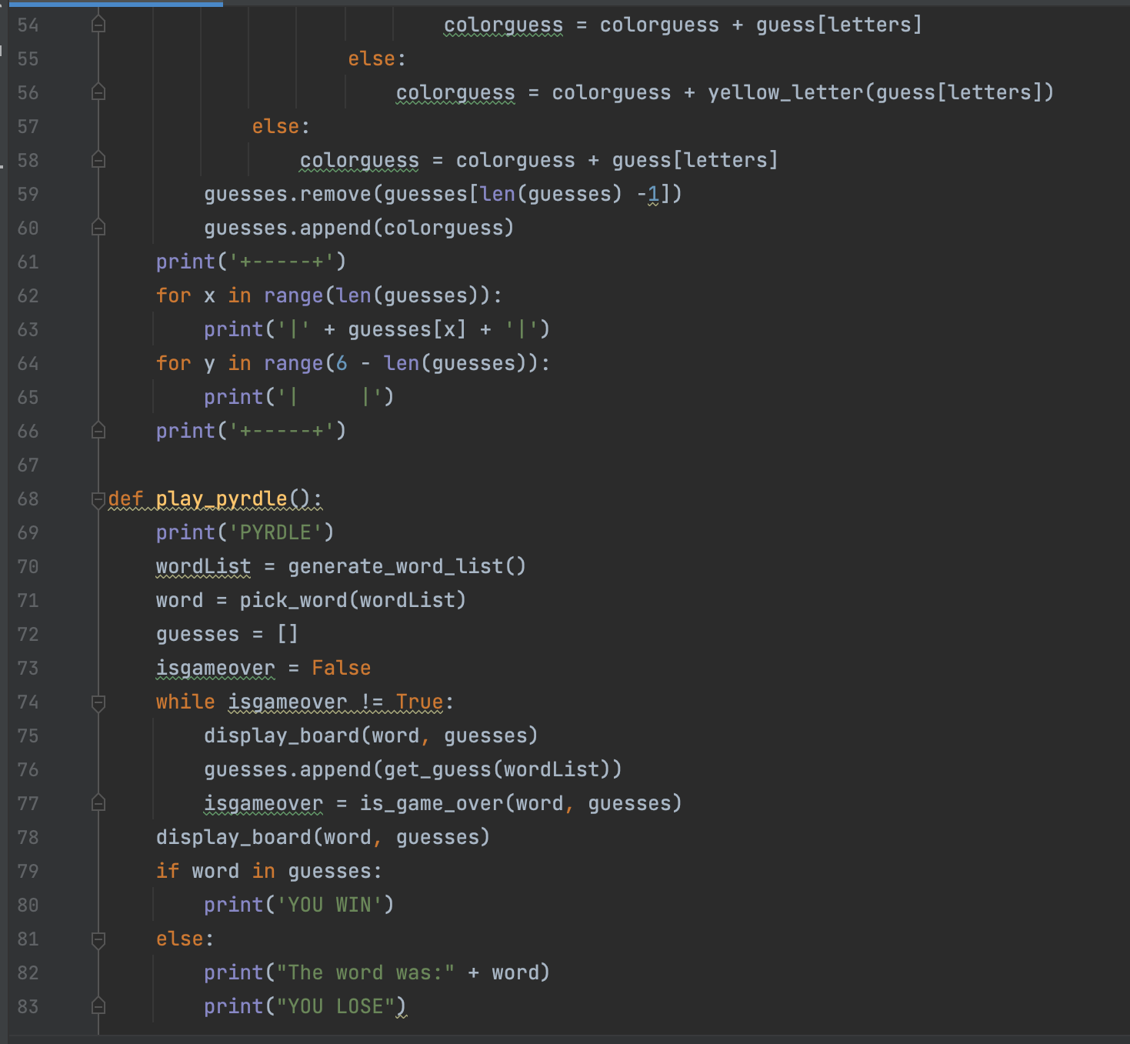The width and height of the screenshot is (1130, 1044).
Task: Click the 'PYRDLE' string on line 69
Action: 277,532
